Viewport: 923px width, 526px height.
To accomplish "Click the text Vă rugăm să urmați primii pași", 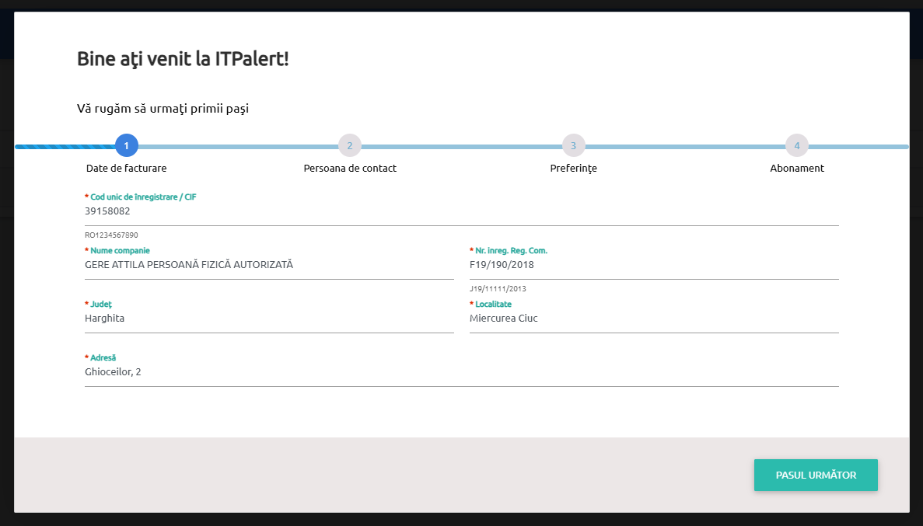I will [x=163, y=109].
